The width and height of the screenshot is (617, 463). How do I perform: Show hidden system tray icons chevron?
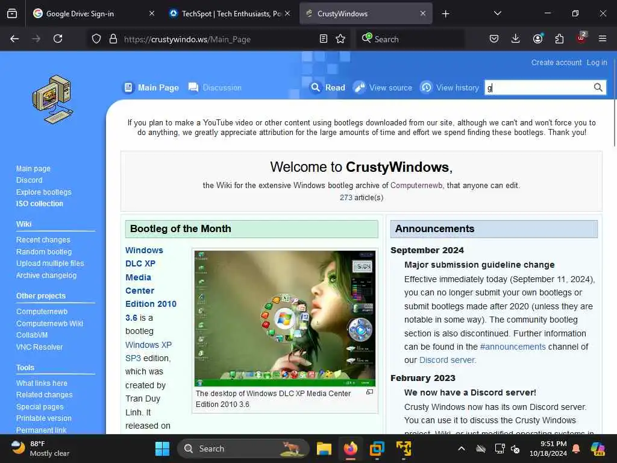tap(462, 449)
